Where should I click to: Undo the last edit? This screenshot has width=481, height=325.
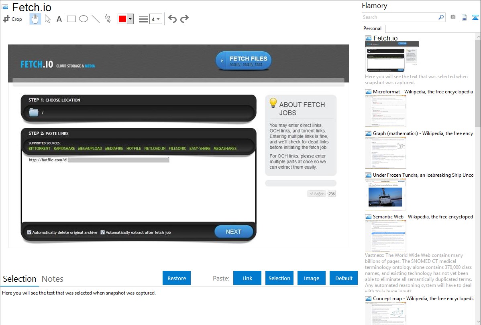[x=172, y=19]
